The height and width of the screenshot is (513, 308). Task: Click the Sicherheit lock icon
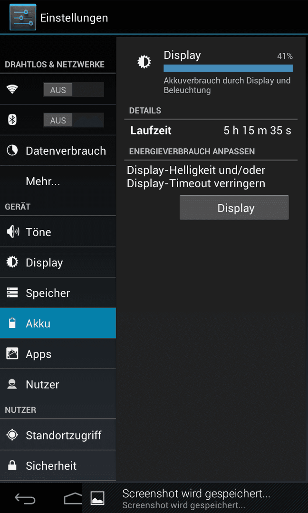(x=12, y=465)
